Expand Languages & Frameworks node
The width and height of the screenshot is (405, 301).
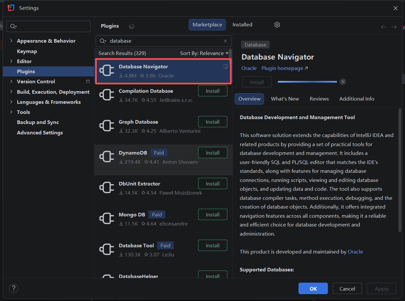pos(11,102)
